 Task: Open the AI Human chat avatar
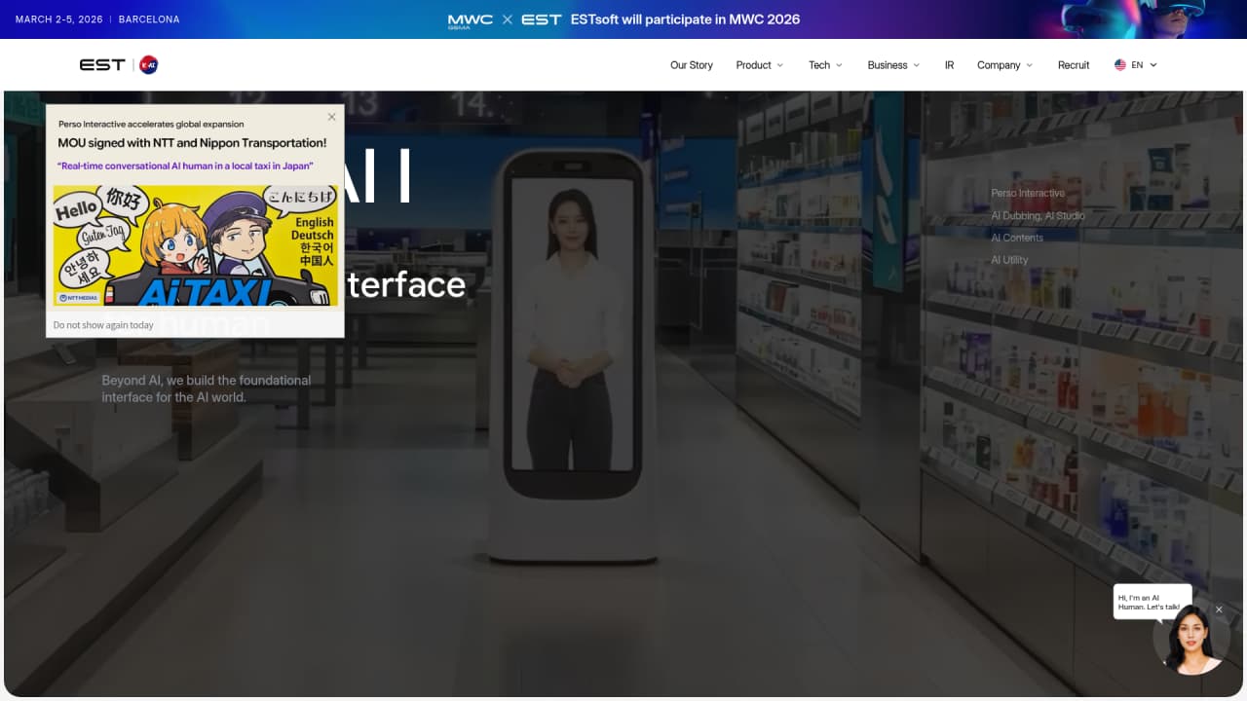(x=1190, y=640)
